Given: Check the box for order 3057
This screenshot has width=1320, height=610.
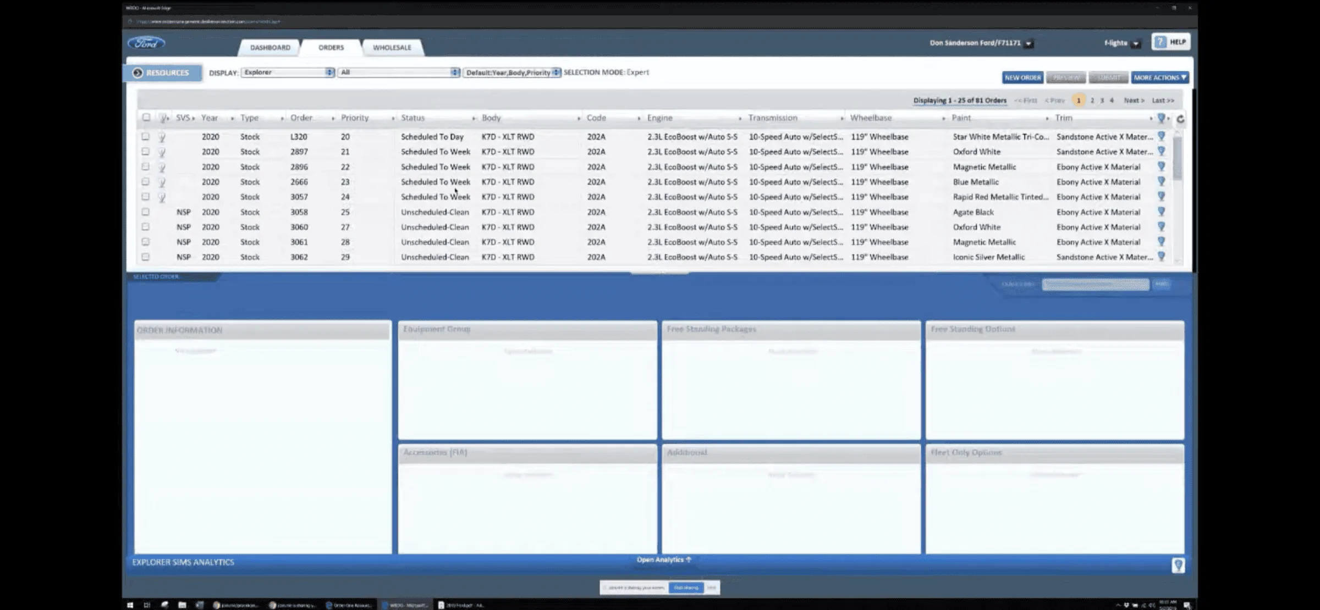Looking at the screenshot, I should pyautogui.click(x=146, y=196).
